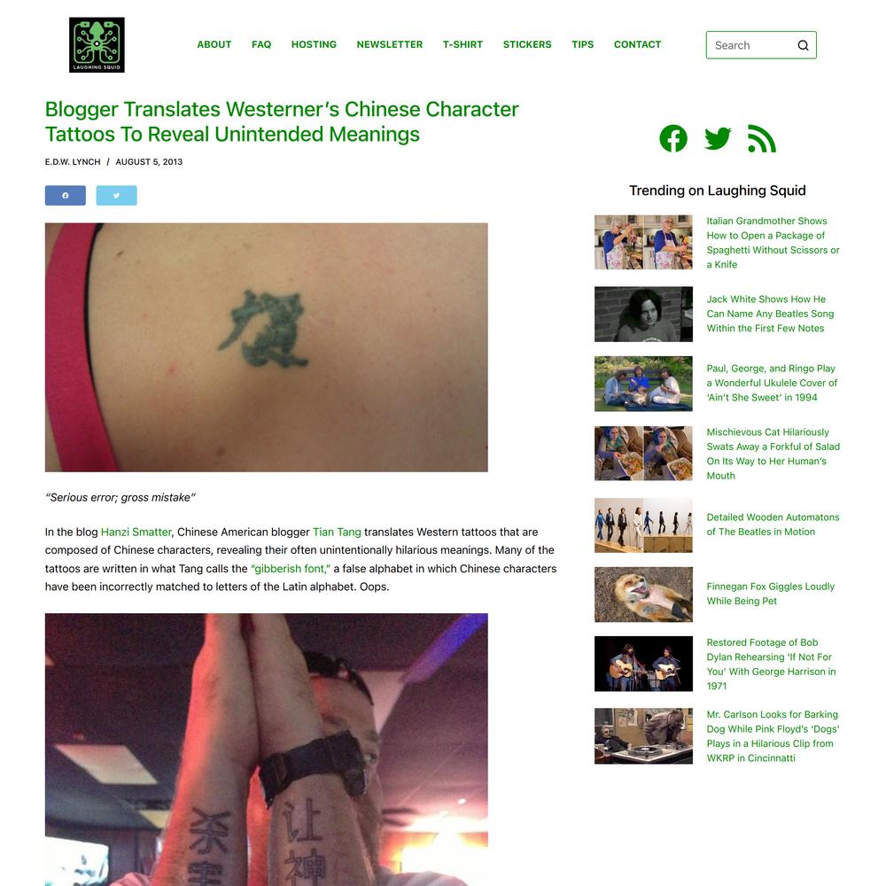The height and width of the screenshot is (886, 886).
Task: Click the "gibberish font" link
Action: [291, 569]
